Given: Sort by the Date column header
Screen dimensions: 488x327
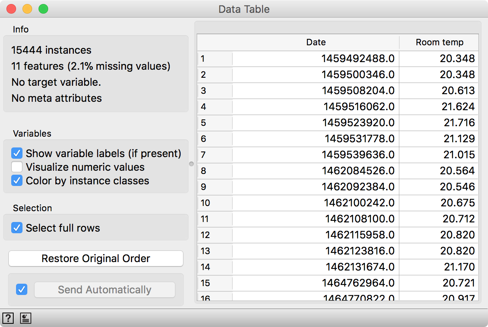Looking at the screenshot, I should pyautogui.click(x=316, y=42).
